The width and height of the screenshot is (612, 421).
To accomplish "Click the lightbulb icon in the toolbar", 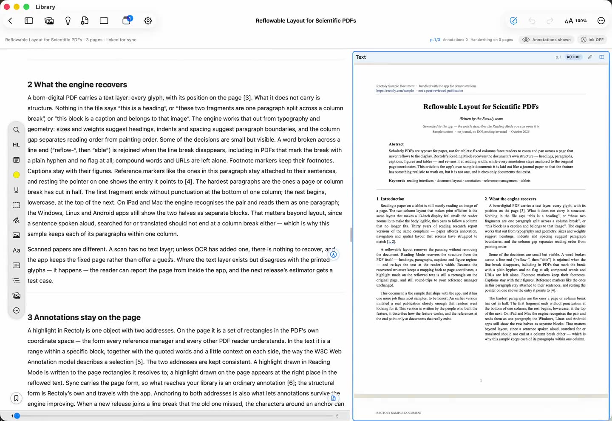I will tap(68, 20).
